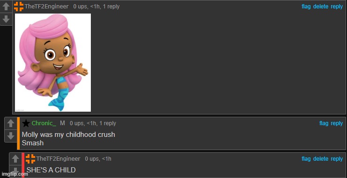Click orange avatar icon on top comment
347x178 pixels.
click(x=19, y=7)
